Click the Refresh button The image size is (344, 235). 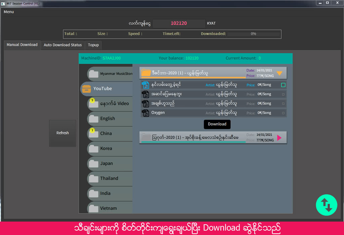tap(62, 133)
